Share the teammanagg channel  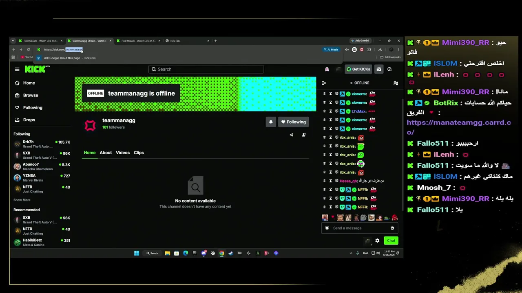[291, 135]
